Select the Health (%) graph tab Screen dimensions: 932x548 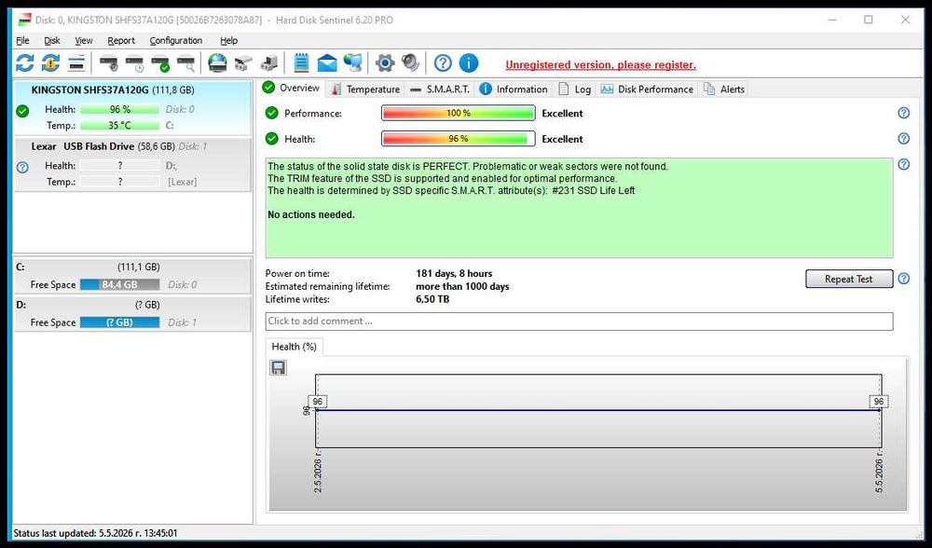(295, 347)
